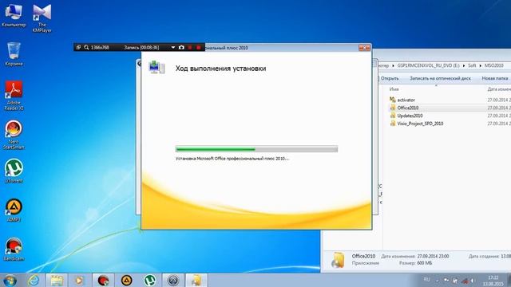Click the activator folder icon
Viewport: 511px width, 287px height.
[393, 100]
